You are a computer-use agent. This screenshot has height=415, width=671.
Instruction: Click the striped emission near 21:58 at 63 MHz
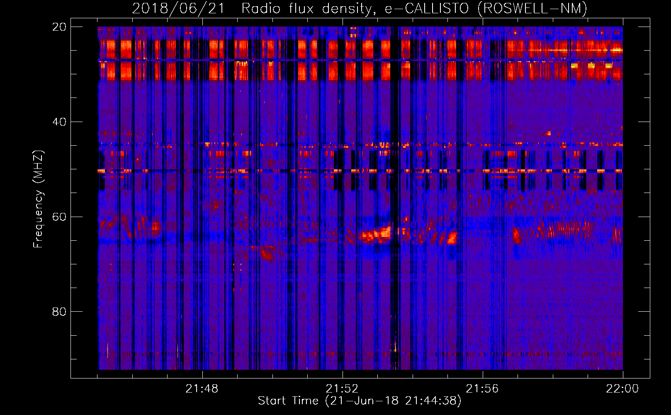click(x=564, y=229)
